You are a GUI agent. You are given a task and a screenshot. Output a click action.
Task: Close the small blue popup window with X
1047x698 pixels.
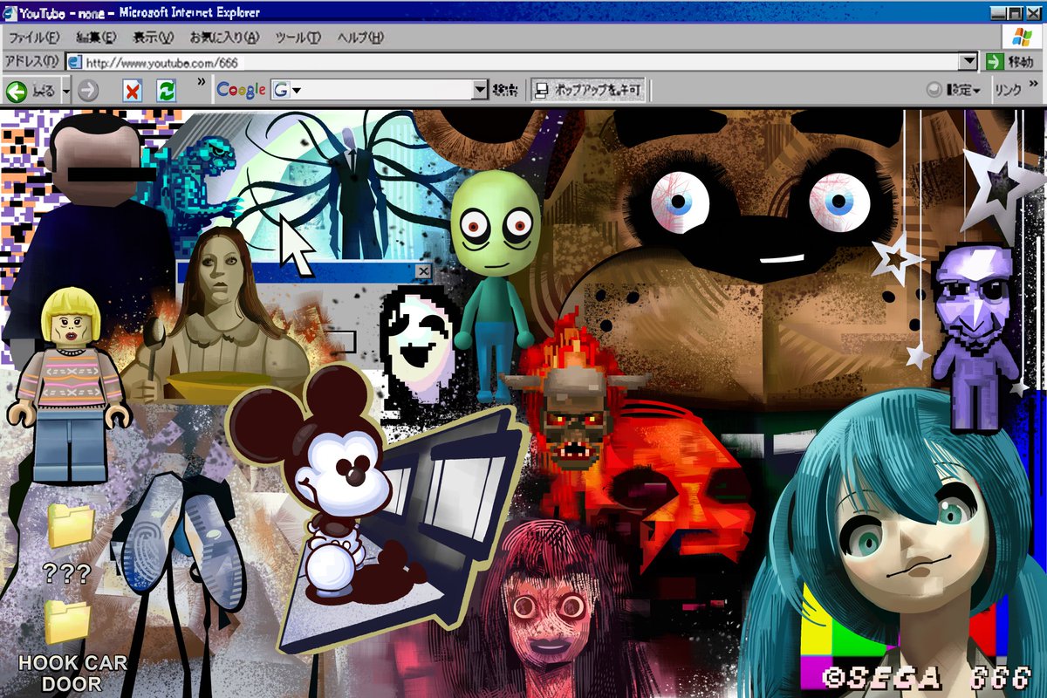[x=423, y=272]
